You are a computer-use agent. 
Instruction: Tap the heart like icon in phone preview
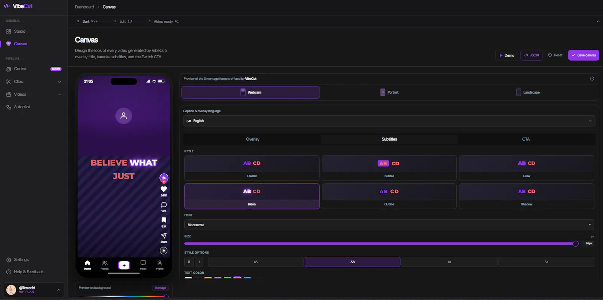pos(164,189)
